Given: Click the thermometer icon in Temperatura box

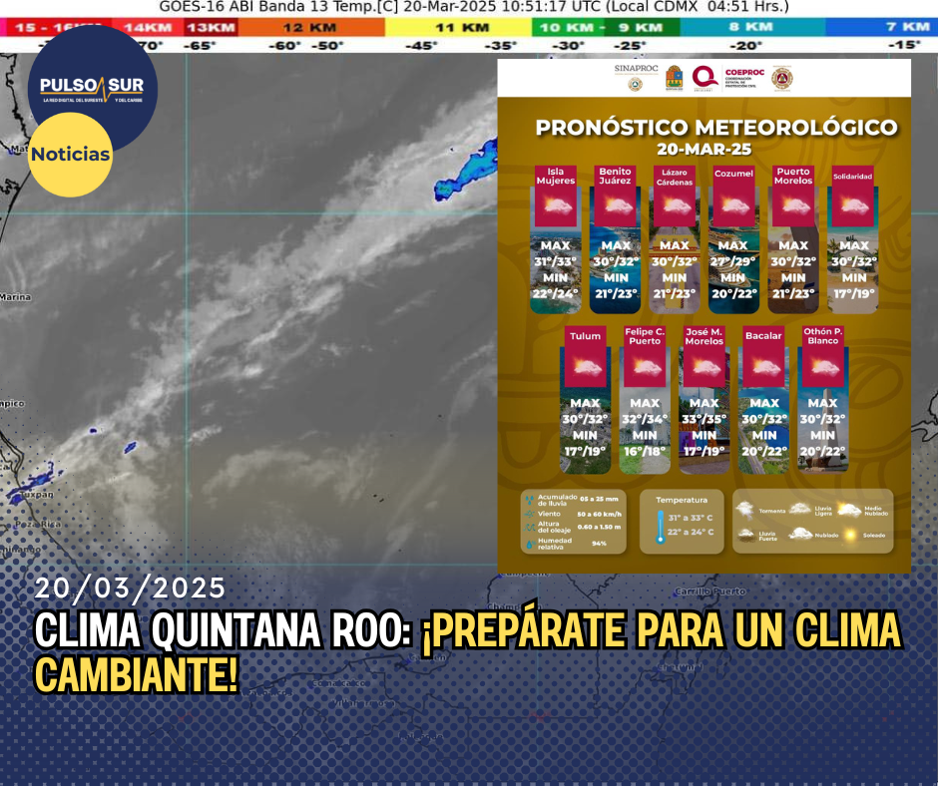Looking at the screenshot, I should coord(660,526).
